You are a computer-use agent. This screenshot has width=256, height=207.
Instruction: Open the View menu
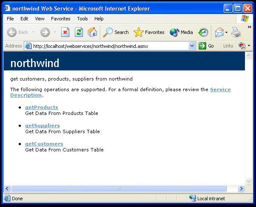coord(40,19)
